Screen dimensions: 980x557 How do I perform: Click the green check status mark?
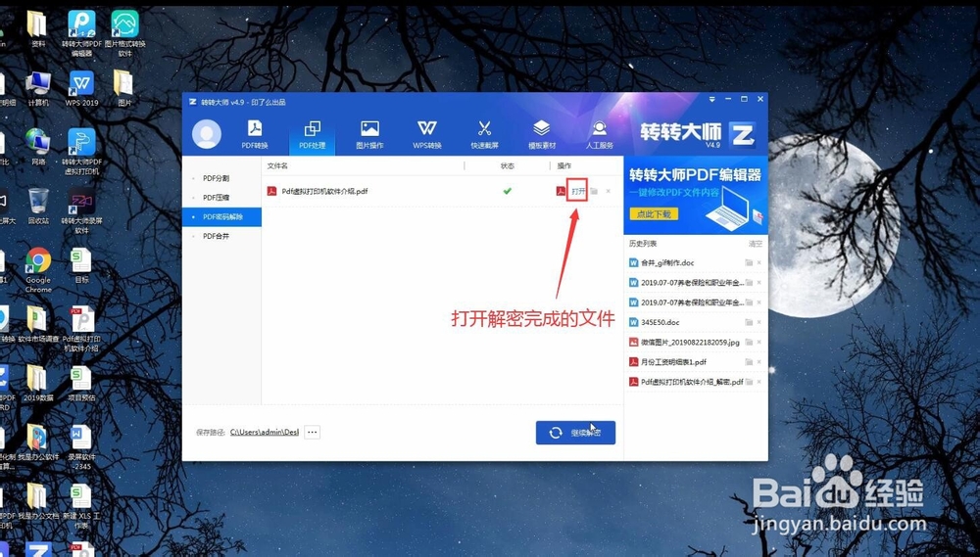coord(507,191)
